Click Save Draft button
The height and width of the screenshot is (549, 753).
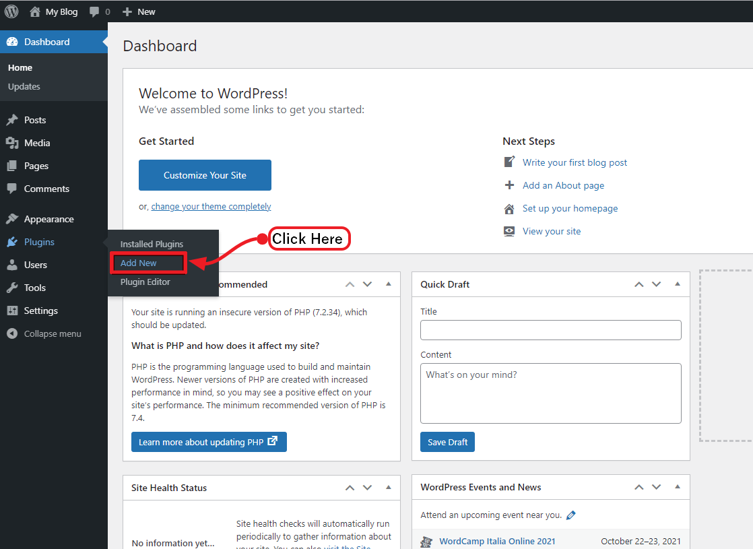448,442
